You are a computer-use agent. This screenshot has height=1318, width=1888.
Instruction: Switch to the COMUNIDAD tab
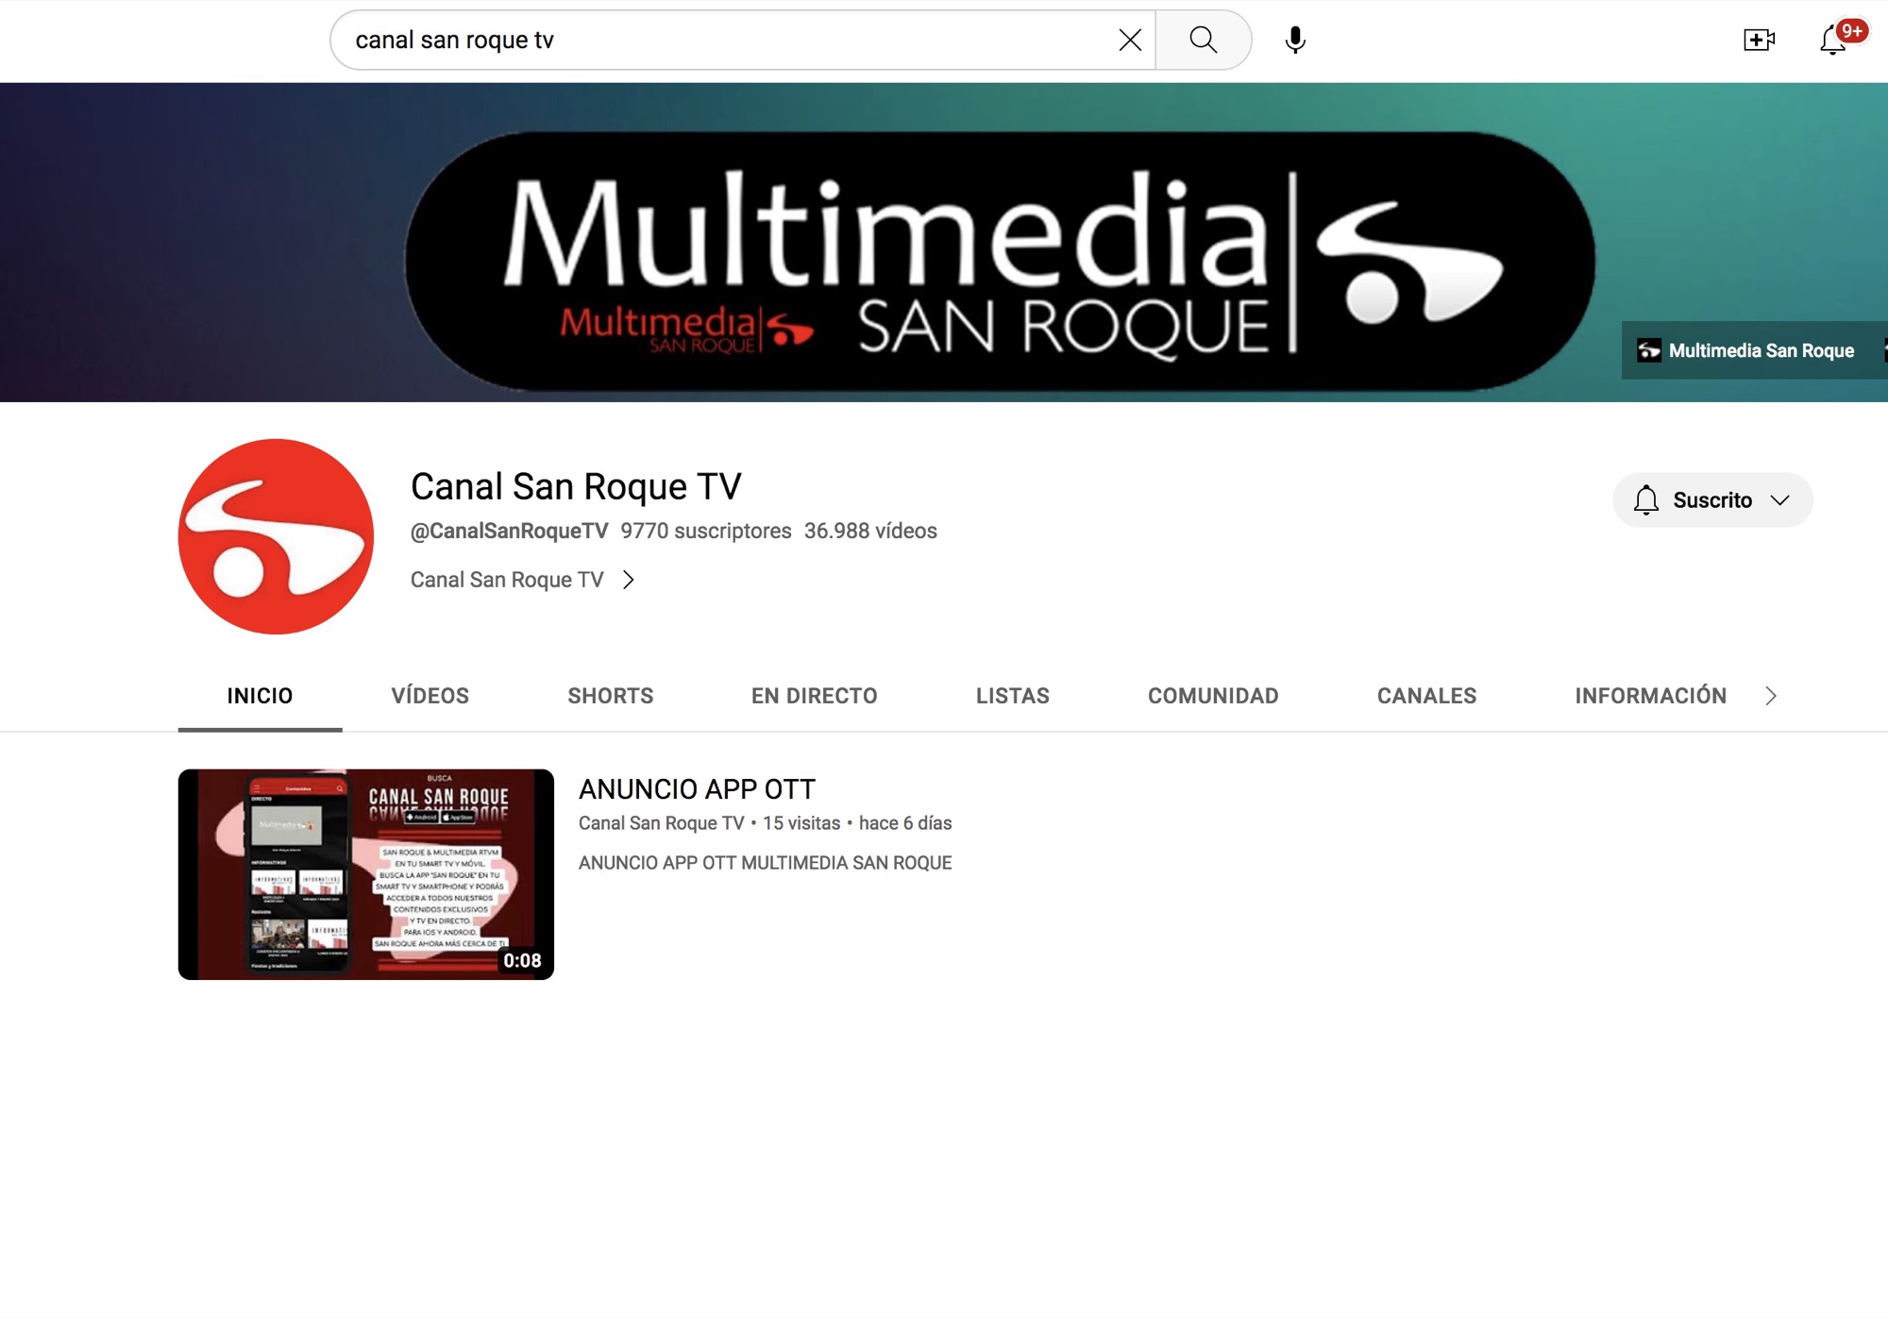[1213, 696]
